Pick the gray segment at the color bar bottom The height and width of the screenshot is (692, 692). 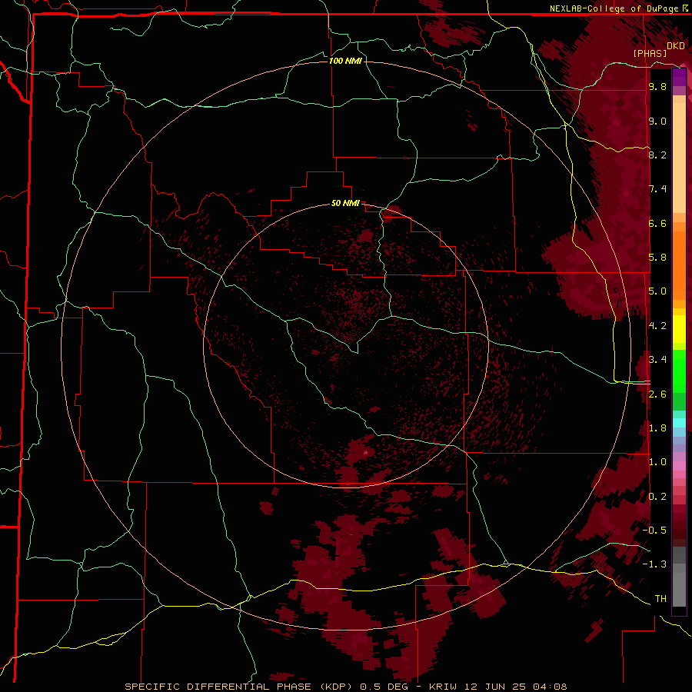(x=679, y=585)
